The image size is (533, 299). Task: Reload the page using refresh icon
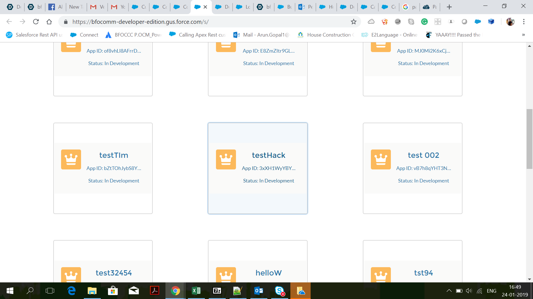point(36,22)
